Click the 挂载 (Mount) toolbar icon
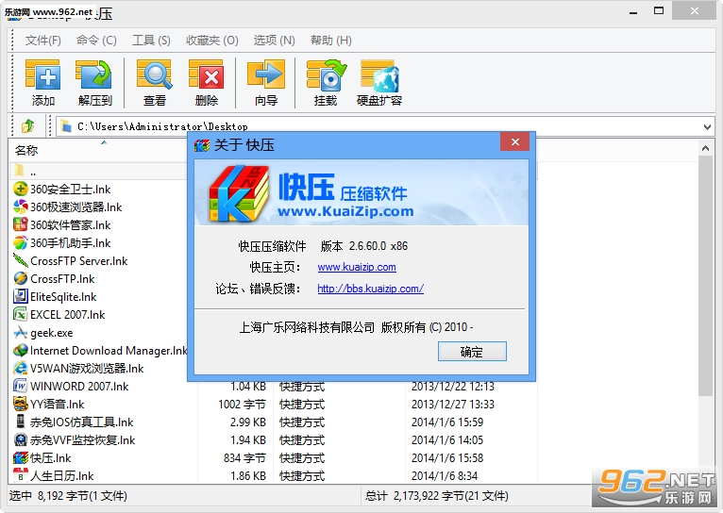Screen dimensions: 723x513 pos(326,74)
